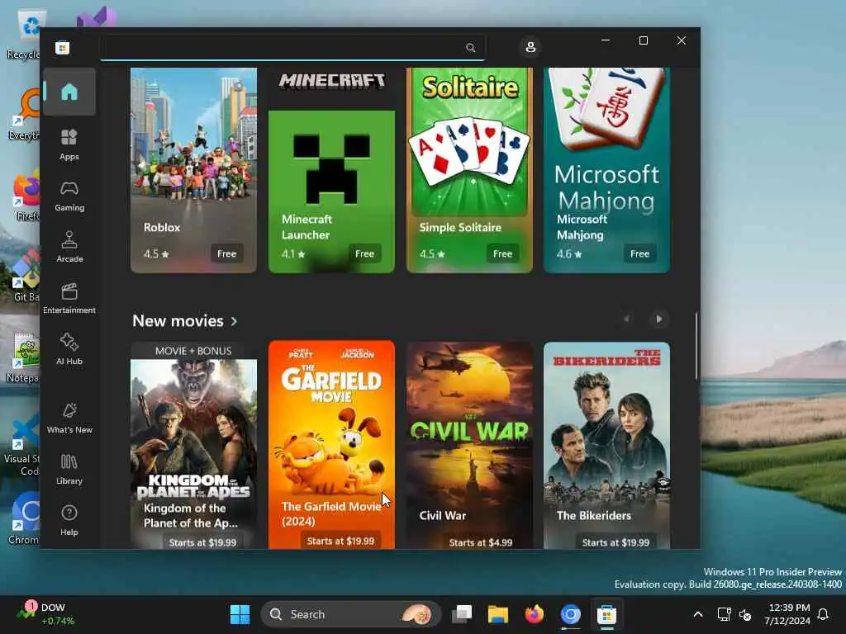Click the search magnifier icon in Store
This screenshot has width=846, height=634.
470,47
